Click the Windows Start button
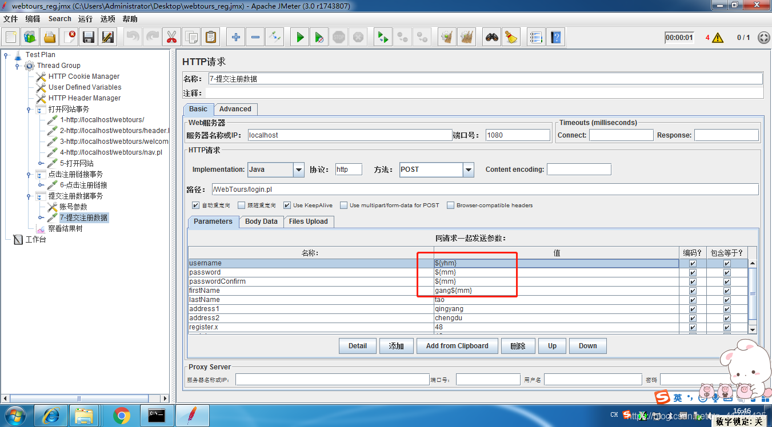 15,415
